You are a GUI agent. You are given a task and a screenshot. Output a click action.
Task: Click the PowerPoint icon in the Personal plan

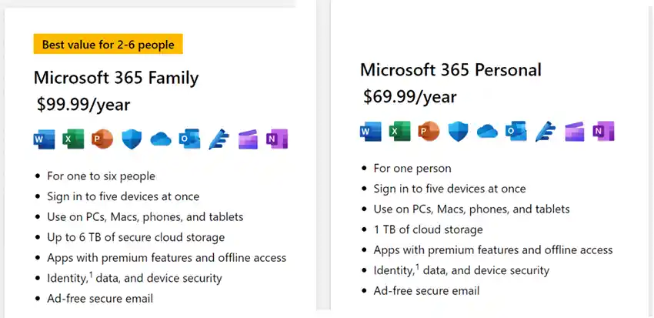(x=429, y=132)
